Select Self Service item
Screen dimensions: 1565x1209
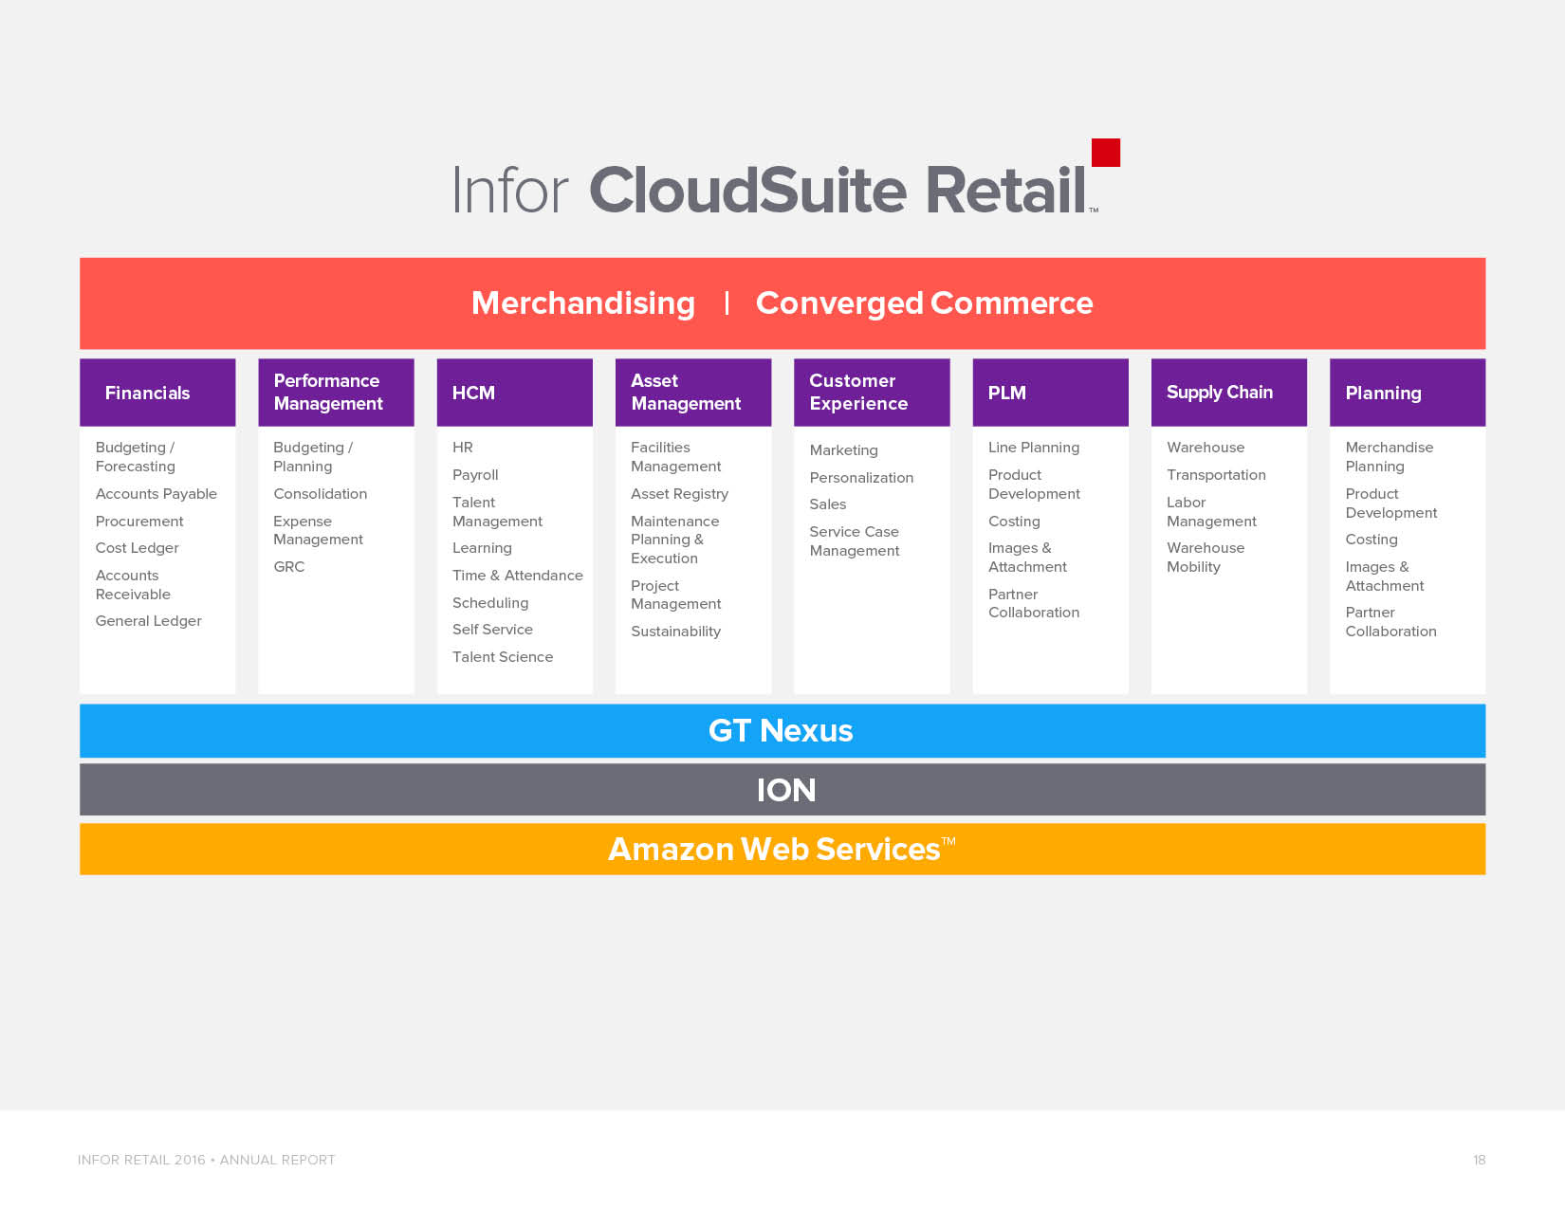(x=492, y=630)
